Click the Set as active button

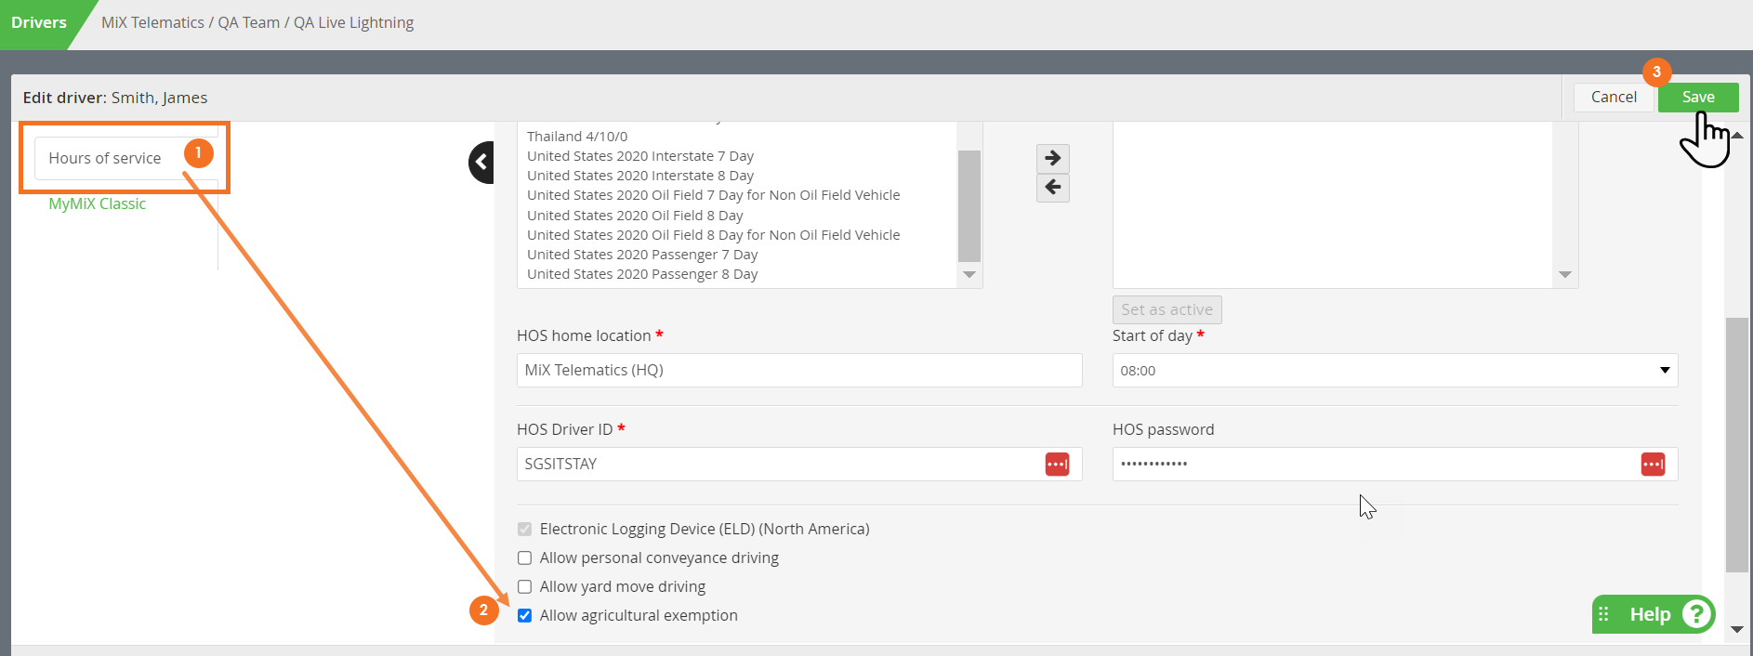1166,309
